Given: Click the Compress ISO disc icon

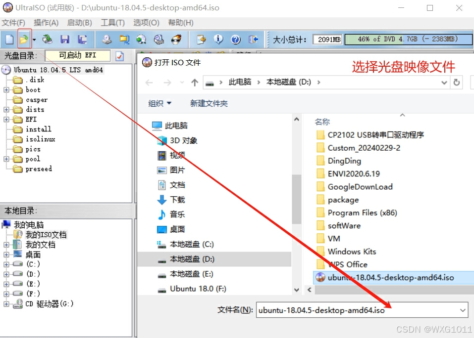Looking at the screenshot, I should (141, 39).
